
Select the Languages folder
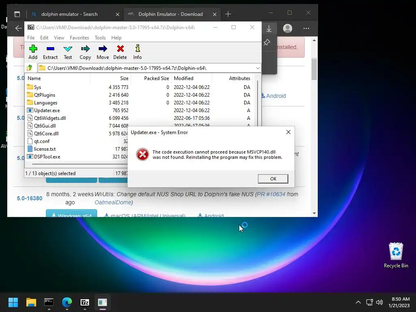[139, 103]
